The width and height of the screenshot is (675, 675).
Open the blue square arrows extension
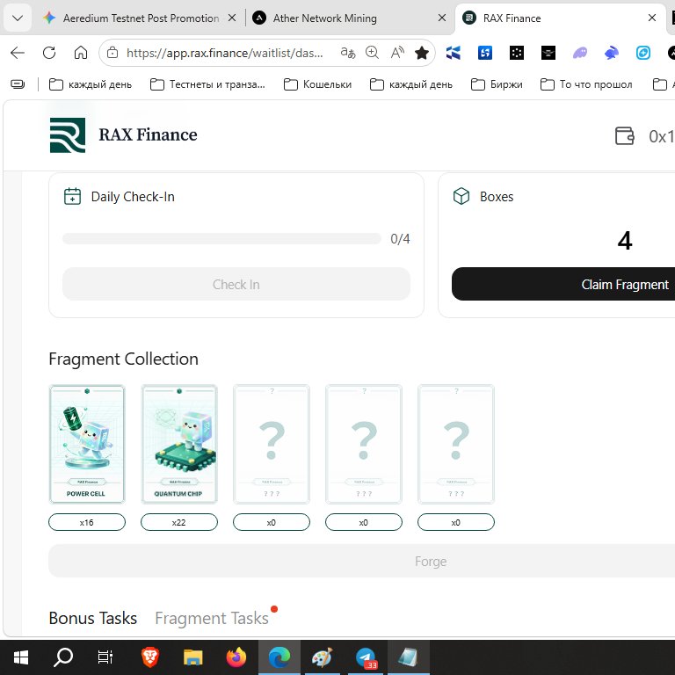pos(485,53)
